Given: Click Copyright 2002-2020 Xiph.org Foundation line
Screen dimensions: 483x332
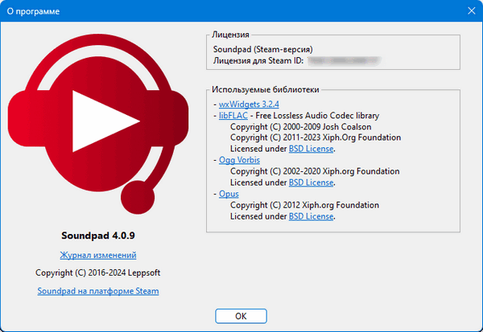Looking at the screenshot, I should pyautogui.click(x=315, y=171).
